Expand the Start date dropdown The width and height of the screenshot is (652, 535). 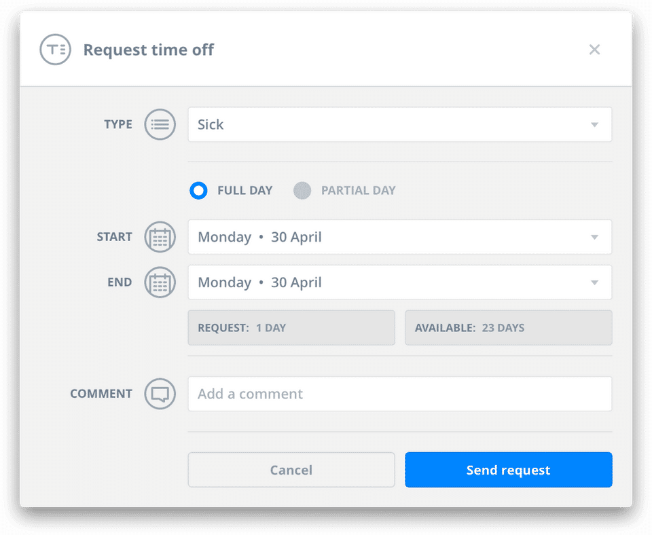pyautogui.click(x=399, y=238)
